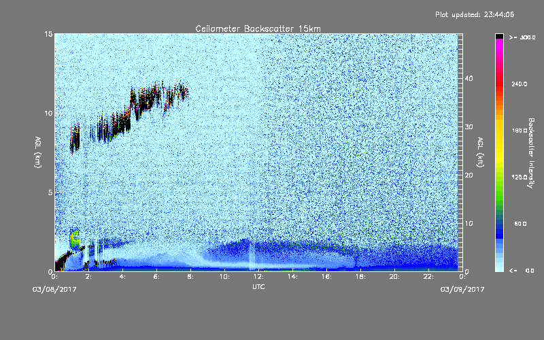Click the colorbar '<= 0.0' minimum label

coord(522,271)
